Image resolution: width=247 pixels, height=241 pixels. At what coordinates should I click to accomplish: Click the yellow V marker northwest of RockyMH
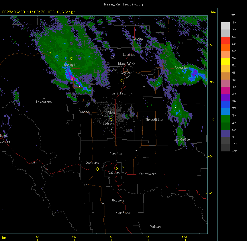point(50,53)
